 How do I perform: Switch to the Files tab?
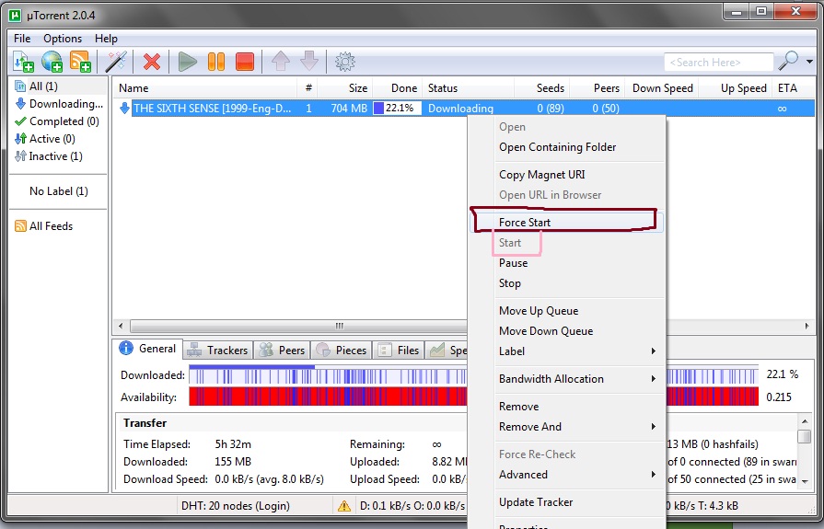(399, 350)
